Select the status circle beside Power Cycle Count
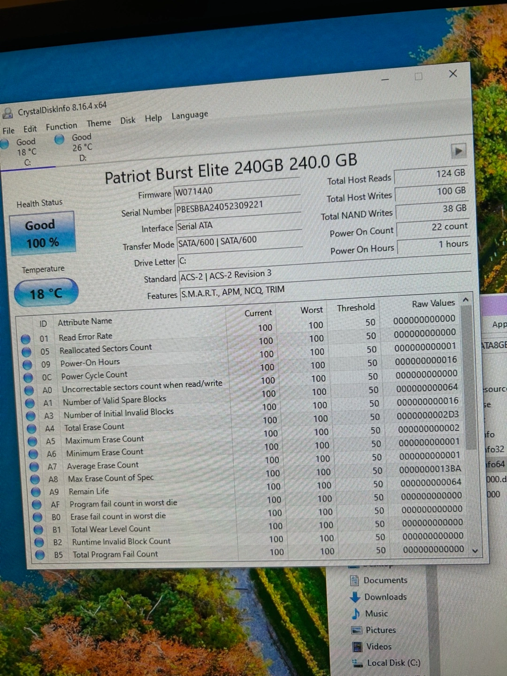This screenshot has height=676, width=507. pyautogui.click(x=28, y=377)
